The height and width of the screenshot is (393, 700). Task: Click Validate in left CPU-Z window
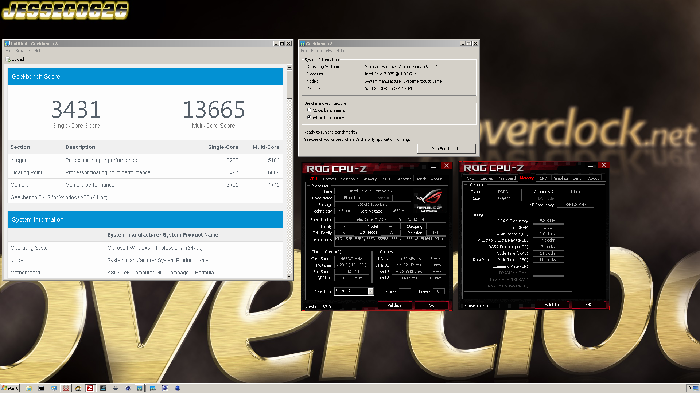click(394, 305)
